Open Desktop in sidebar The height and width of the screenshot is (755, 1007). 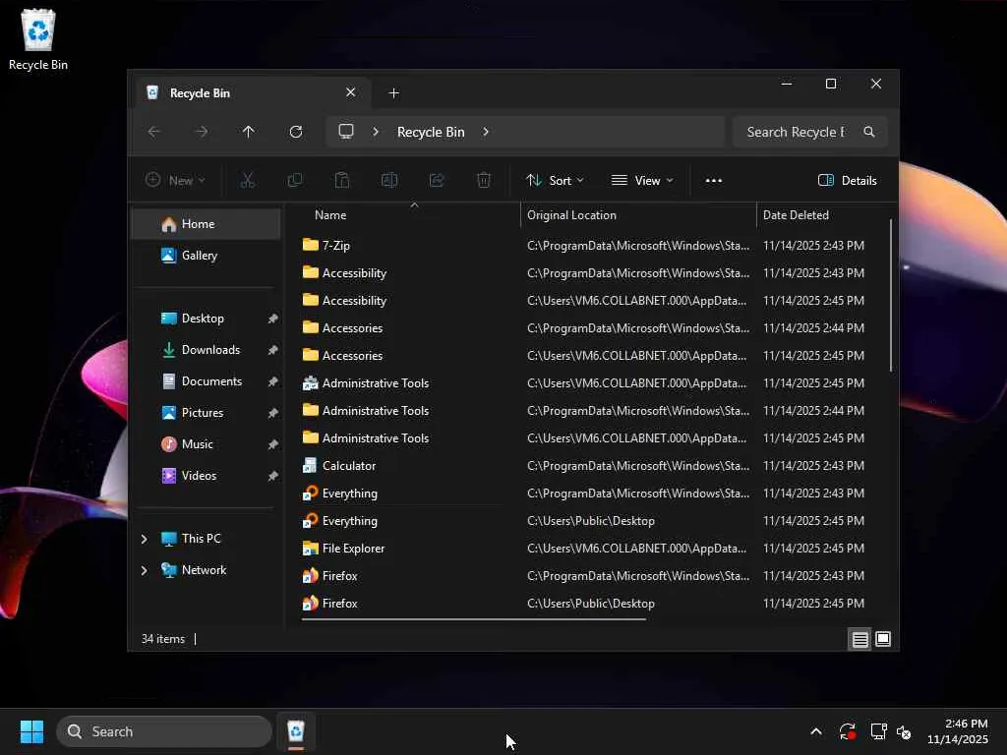pos(206,319)
